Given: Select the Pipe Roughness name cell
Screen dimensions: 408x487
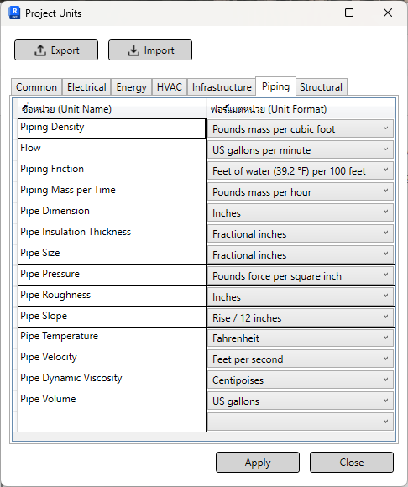Looking at the screenshot, I should coord(112,296).
